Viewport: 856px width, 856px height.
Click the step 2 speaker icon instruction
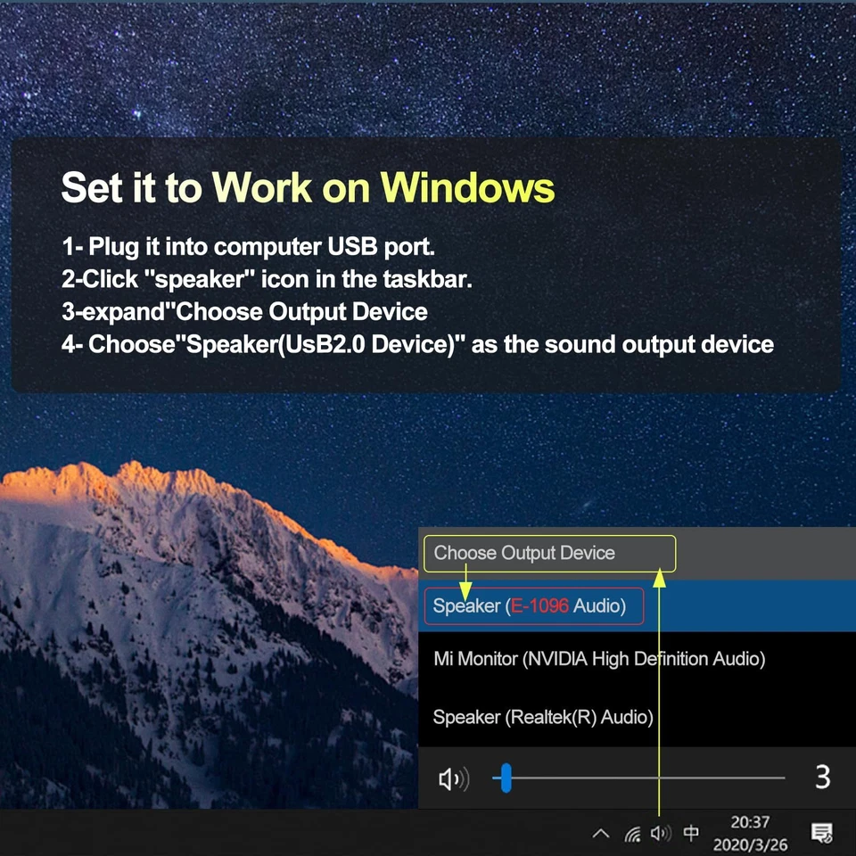267,279
